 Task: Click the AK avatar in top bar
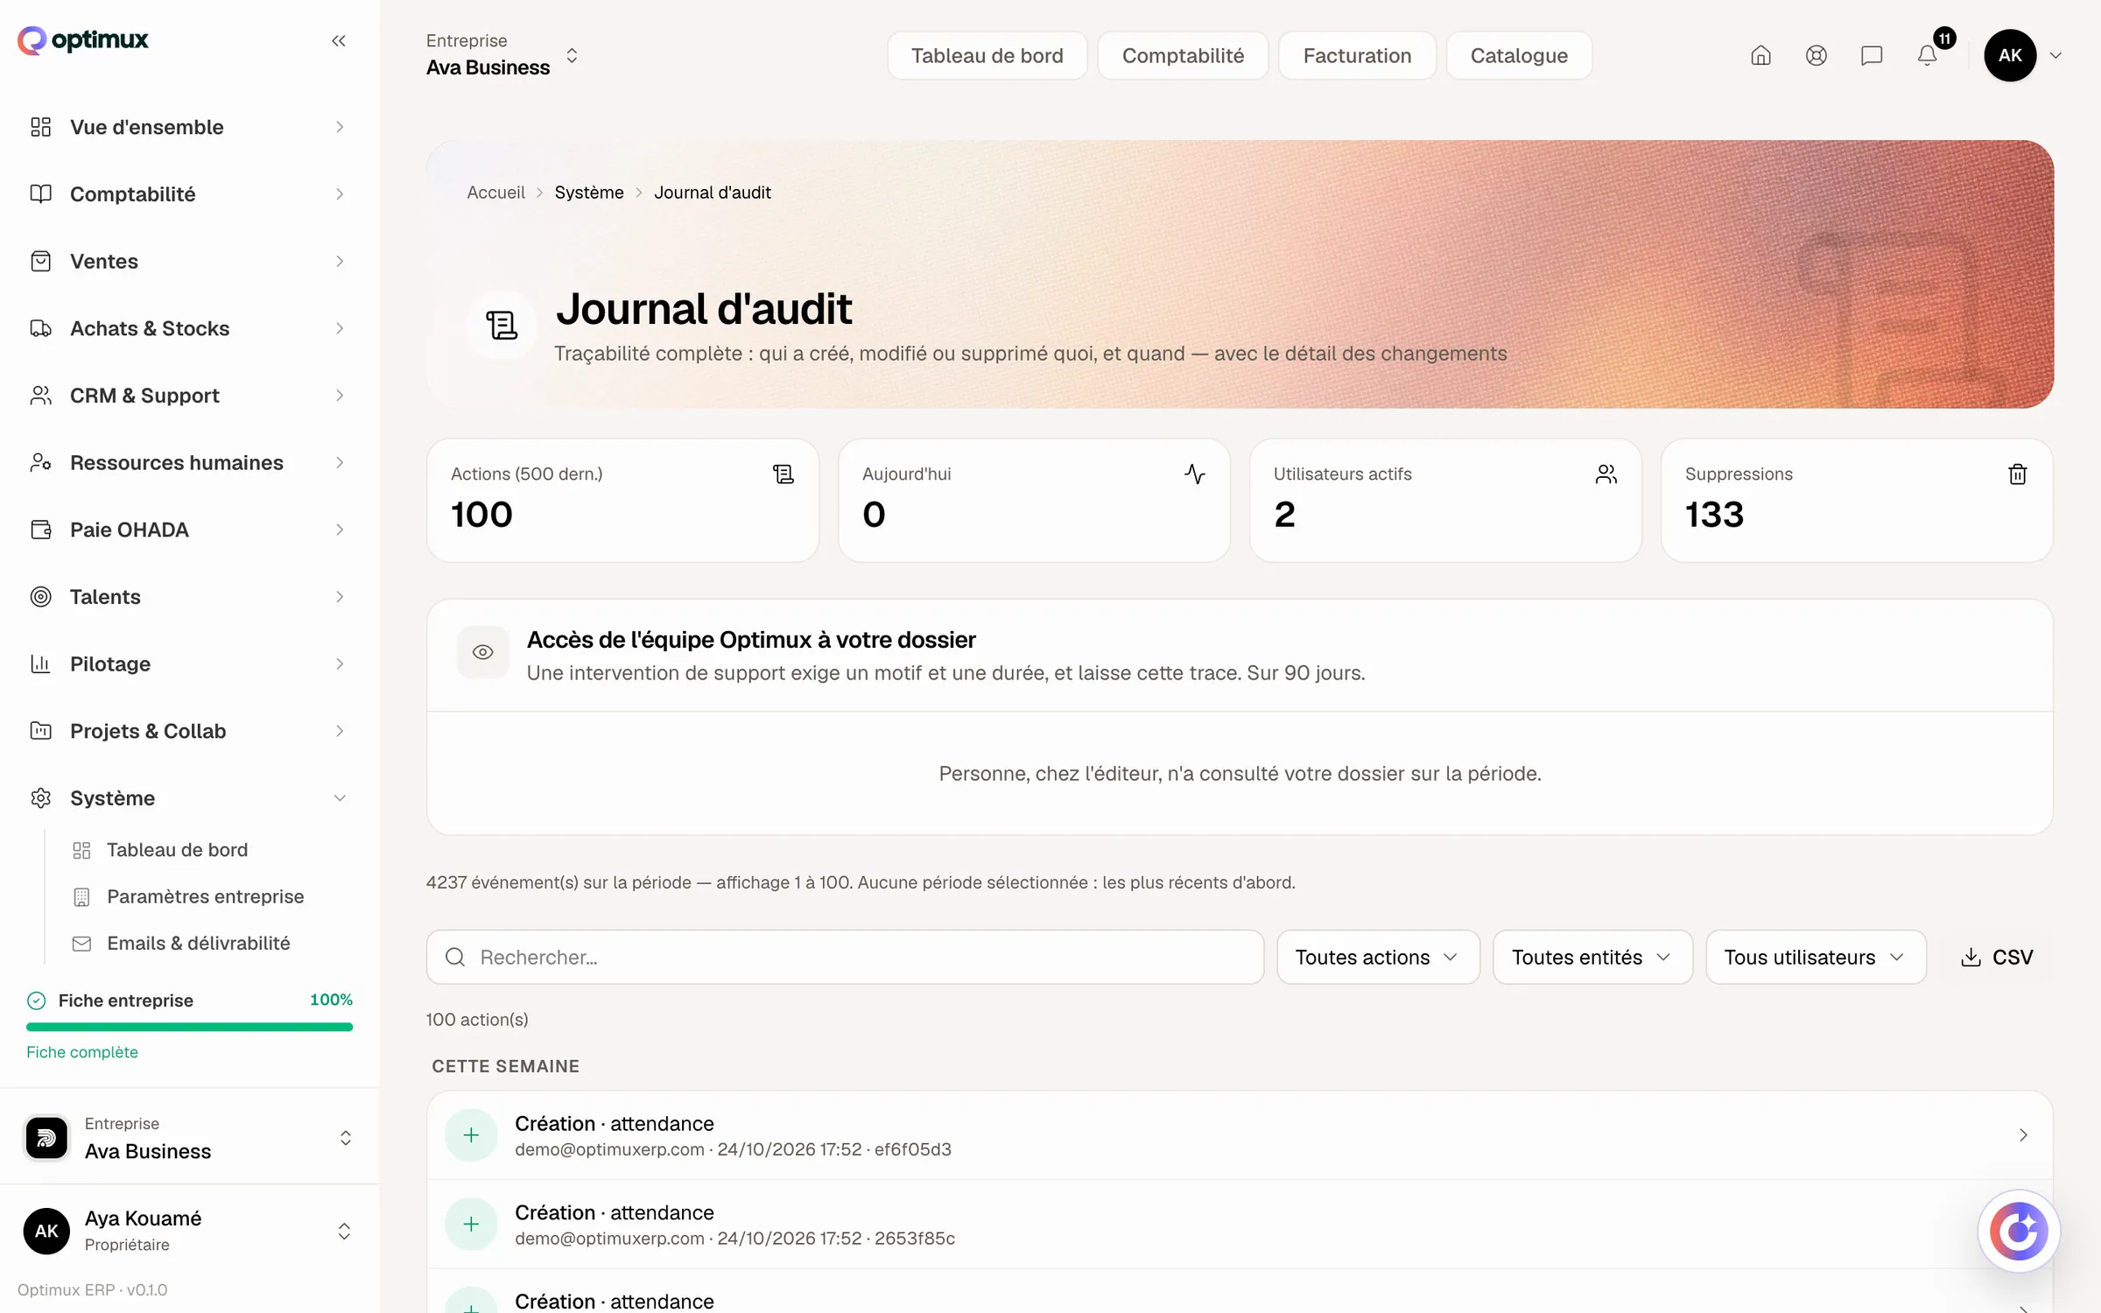click(2010, 55)
